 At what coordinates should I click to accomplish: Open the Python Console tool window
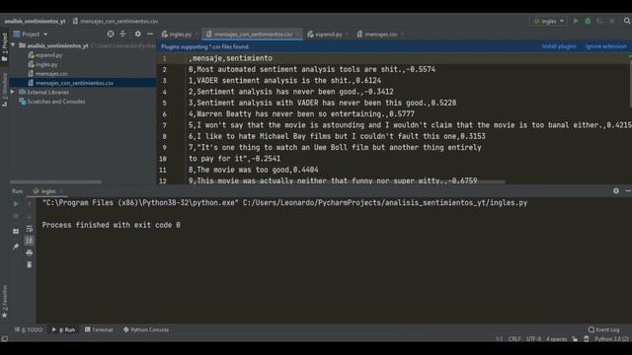[x=146, y=329]
